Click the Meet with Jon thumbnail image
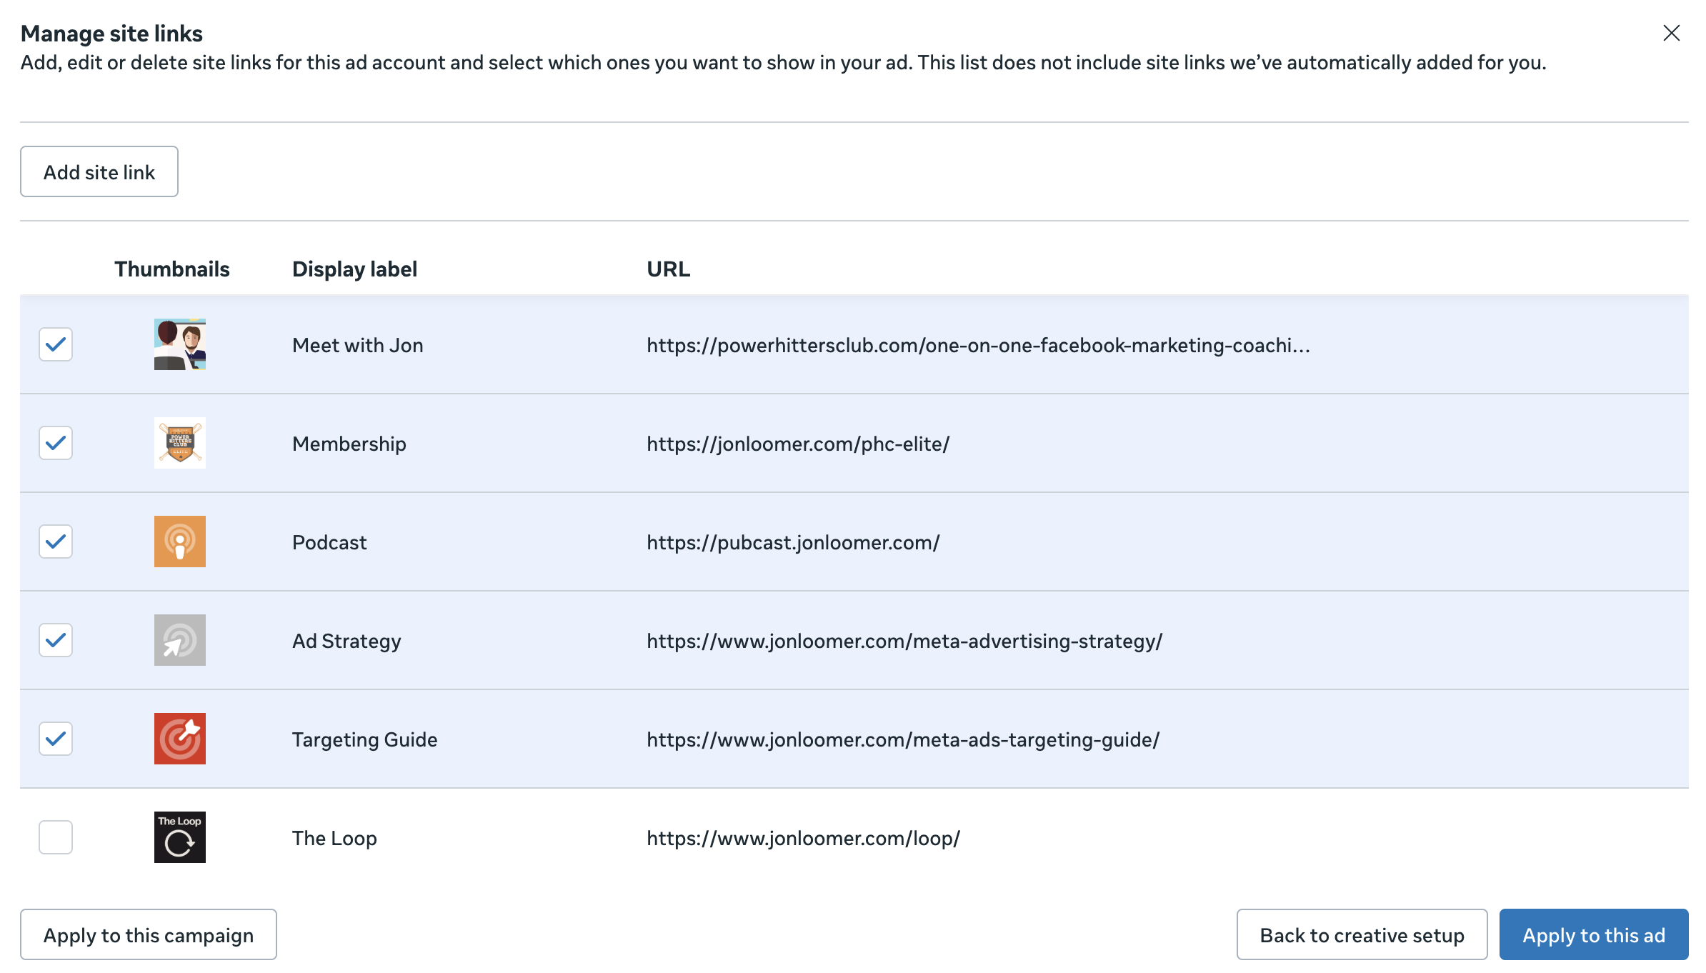Viewport: 1706px width, 973px height. point(179,344)
